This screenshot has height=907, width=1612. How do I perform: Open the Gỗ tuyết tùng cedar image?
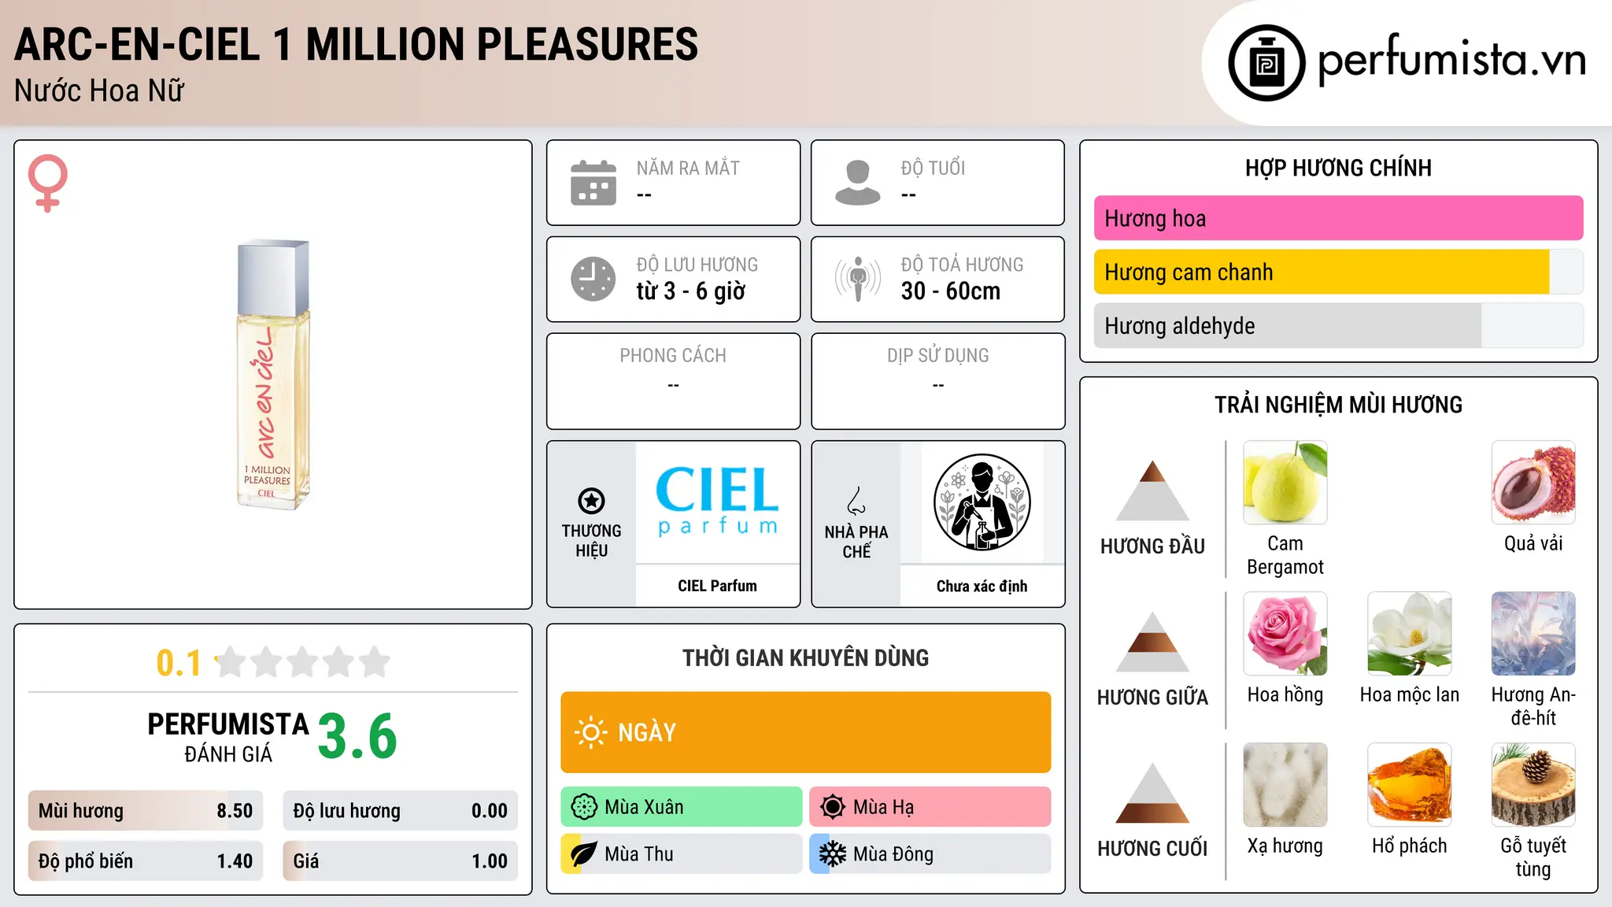click(1533, 785)
